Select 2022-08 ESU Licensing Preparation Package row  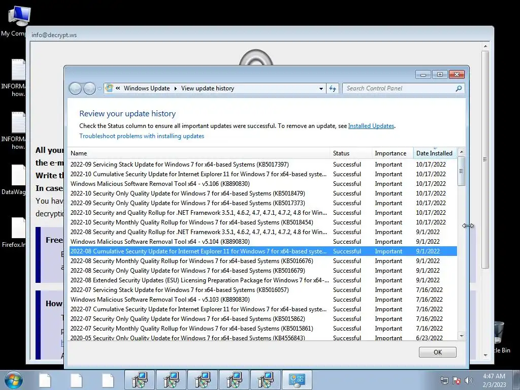point(263,280)
